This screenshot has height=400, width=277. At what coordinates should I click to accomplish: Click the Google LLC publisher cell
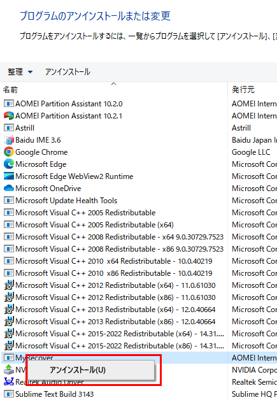point(251,152)
